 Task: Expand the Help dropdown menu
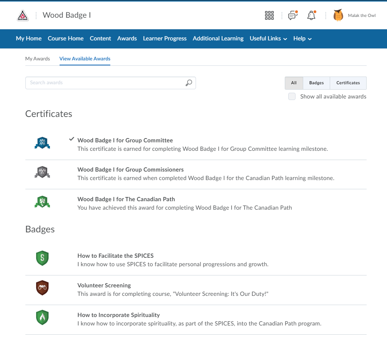coord(302,38)
